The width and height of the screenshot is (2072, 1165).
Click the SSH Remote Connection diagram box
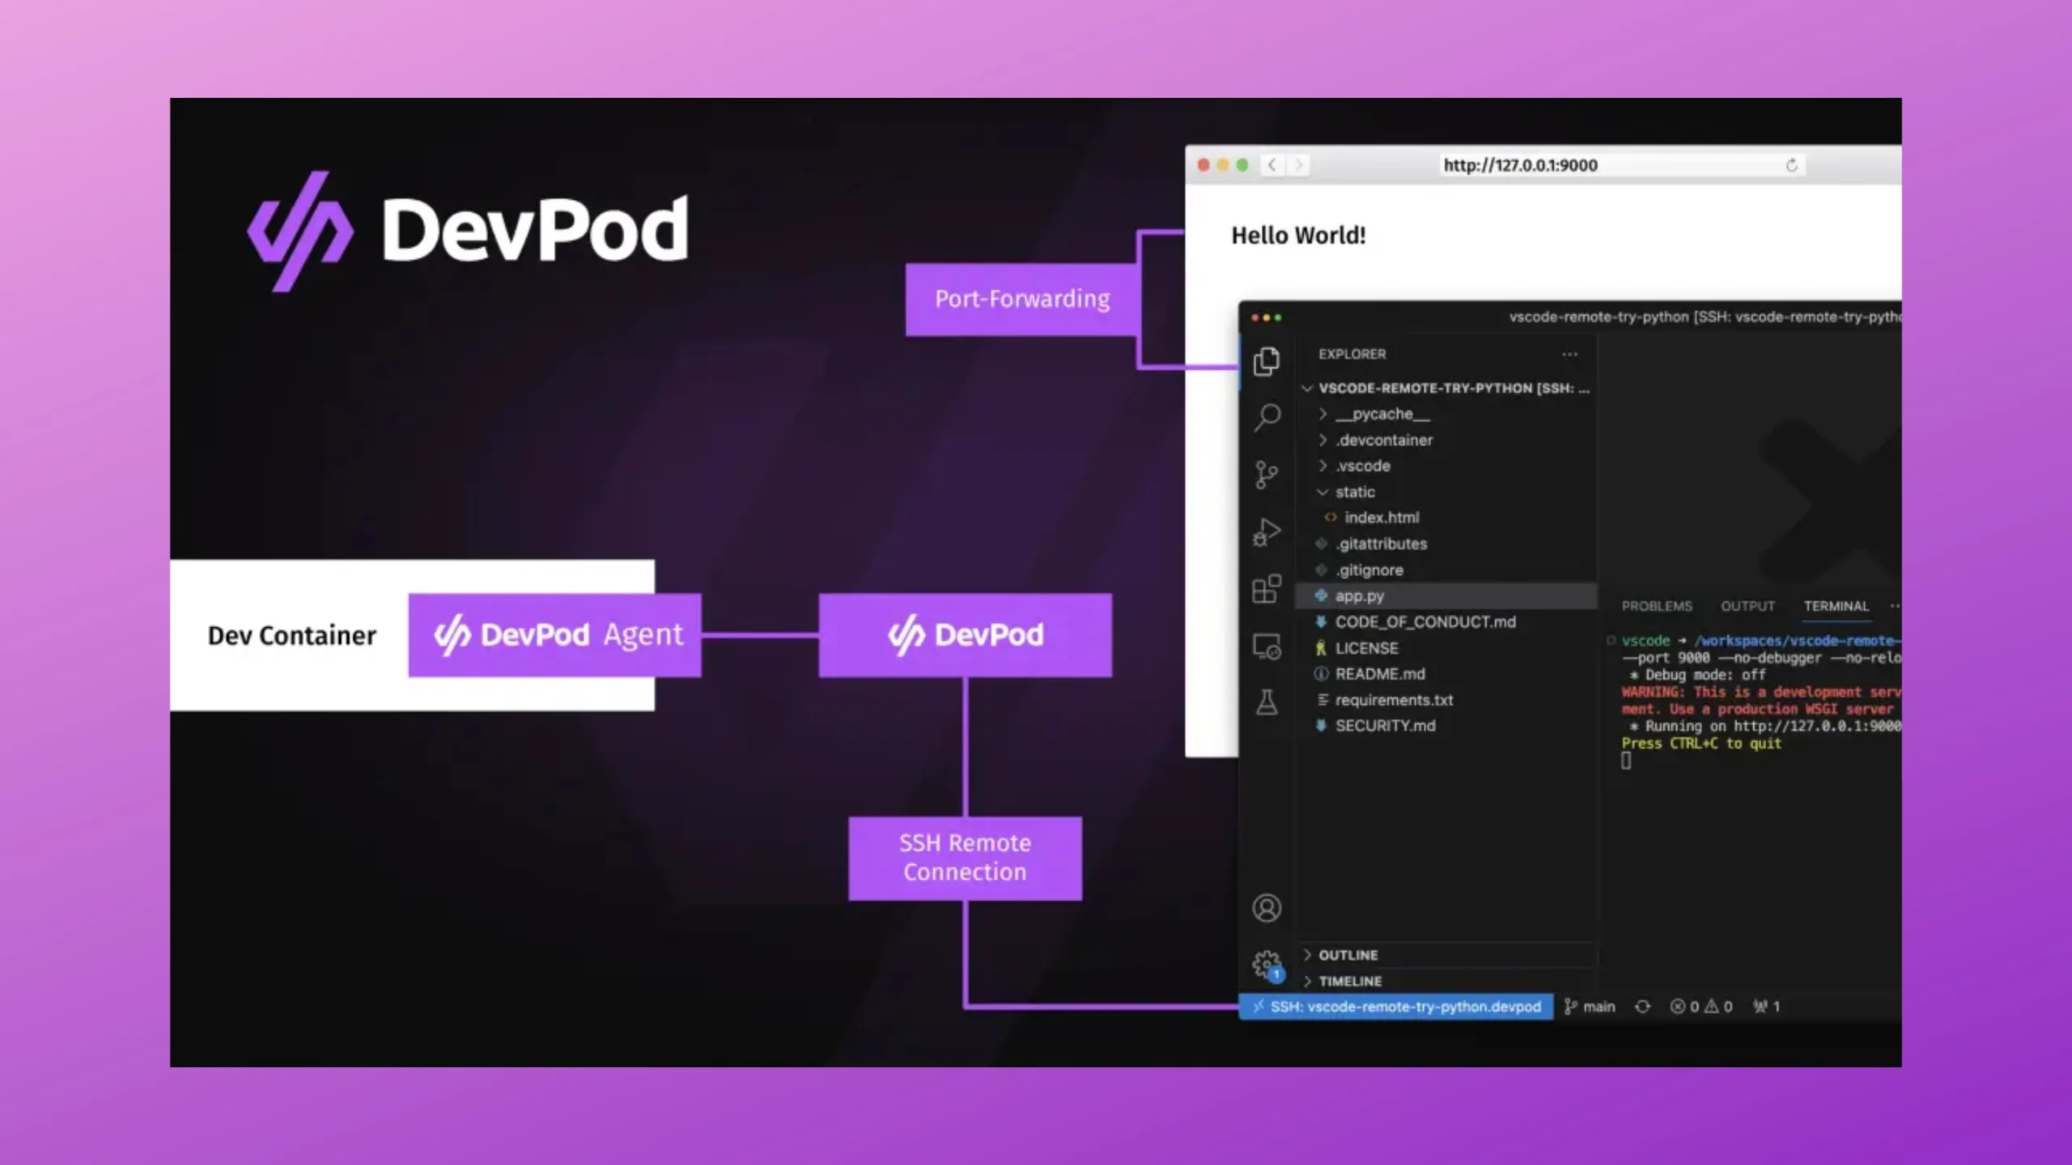965,858
